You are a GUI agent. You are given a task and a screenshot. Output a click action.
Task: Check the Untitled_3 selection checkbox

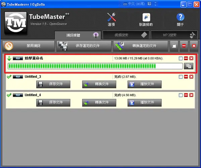(x=181, y=77)
